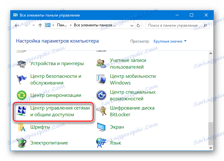
Task: Expand chevron after 'Пан...' breadcrumb
Action: (x=71, y=25)
